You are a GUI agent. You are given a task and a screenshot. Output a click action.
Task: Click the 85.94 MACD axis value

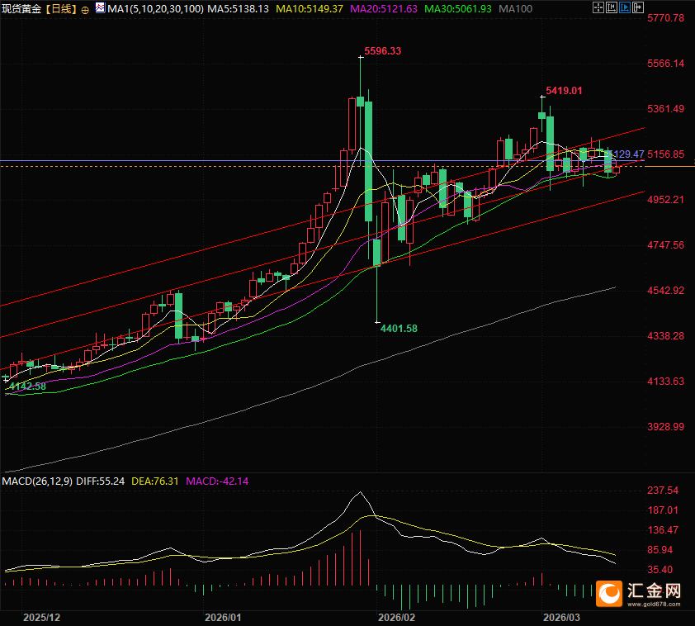pyautogui.click(x=660, y=550)
